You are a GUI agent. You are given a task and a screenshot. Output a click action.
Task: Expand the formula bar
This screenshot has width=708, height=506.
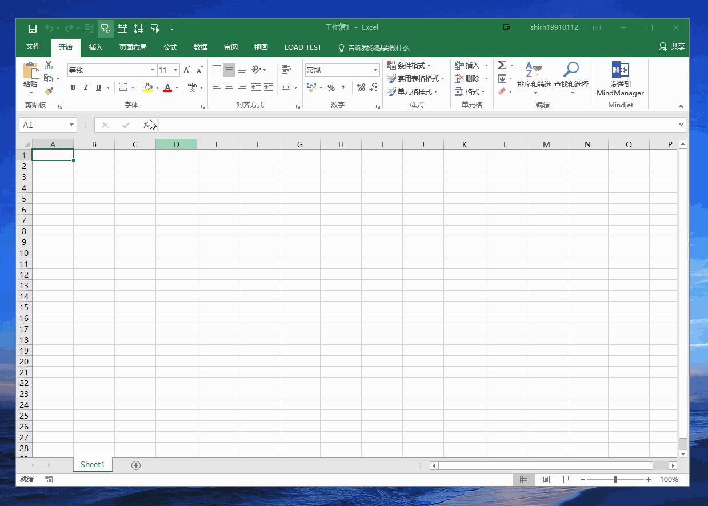click(x=681, y=125)
